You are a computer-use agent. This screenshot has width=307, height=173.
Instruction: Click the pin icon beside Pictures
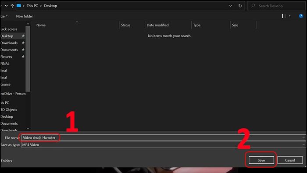(23, 57)
